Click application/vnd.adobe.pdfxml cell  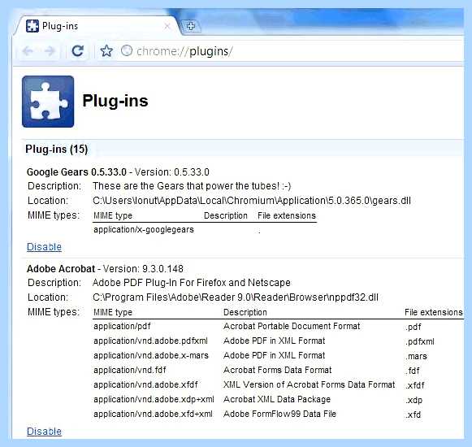(150, 341)
